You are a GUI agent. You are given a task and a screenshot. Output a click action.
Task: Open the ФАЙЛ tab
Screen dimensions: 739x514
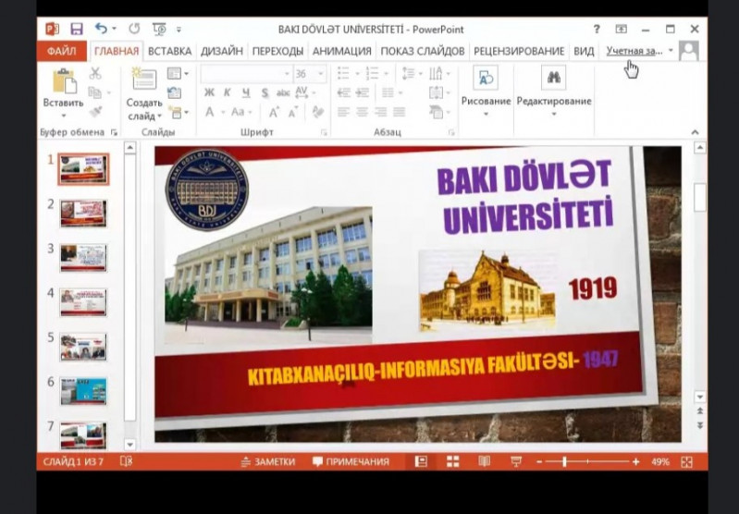click(61, 51)
